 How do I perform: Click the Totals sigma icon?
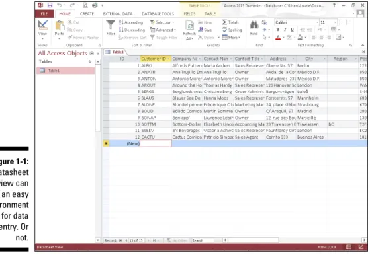[x=224, y=22]
